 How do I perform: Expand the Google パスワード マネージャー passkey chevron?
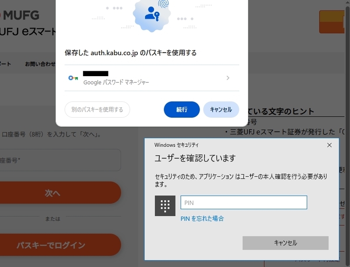click(227, 77)
